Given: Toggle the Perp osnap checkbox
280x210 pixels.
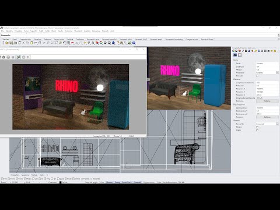Looking at the screenshot, I should coord(45,178).
